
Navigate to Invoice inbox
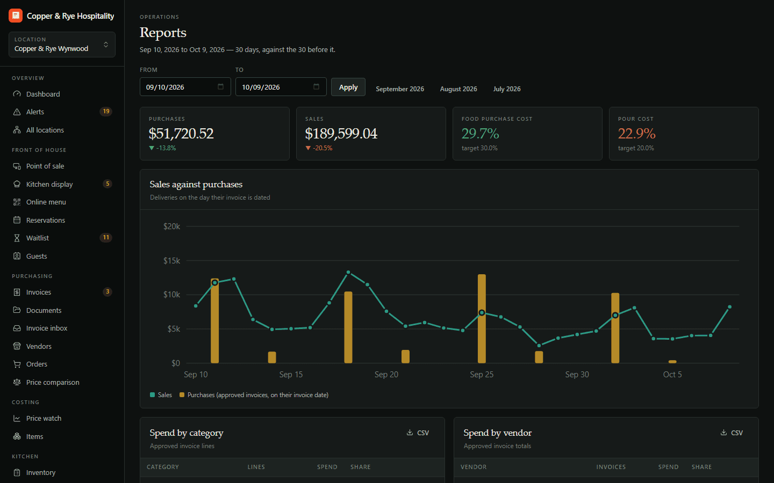62,328
